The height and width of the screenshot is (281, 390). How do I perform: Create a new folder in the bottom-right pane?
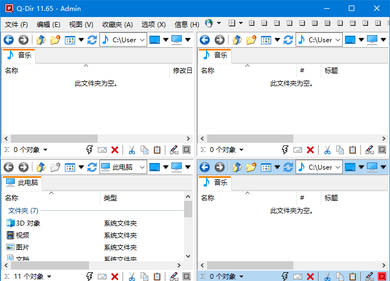[x=251, y=167]
